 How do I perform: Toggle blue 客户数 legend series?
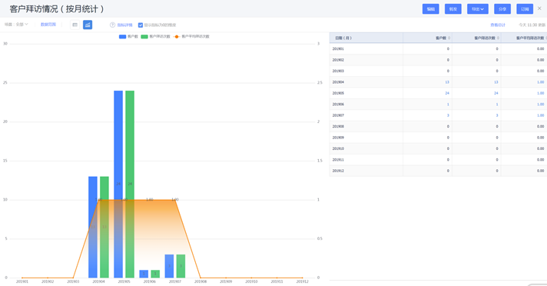tap(128, 36)
